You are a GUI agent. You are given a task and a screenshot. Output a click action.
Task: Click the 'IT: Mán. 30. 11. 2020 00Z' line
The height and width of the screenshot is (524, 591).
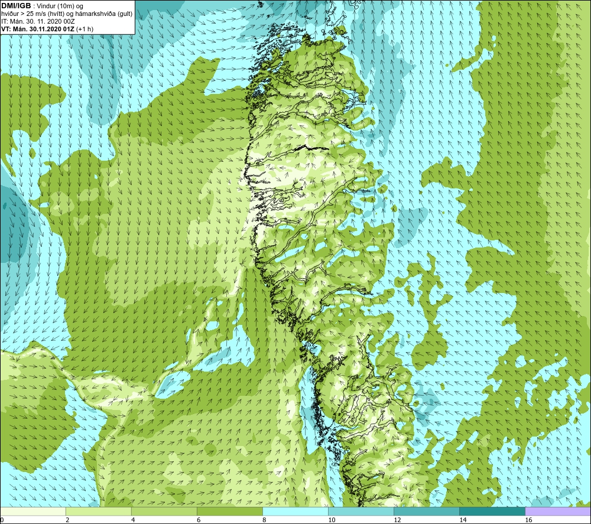click(38, 21)
